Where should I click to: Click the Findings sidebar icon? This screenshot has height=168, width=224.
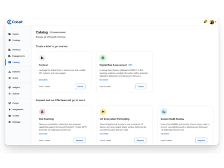(x=9, y=40)
